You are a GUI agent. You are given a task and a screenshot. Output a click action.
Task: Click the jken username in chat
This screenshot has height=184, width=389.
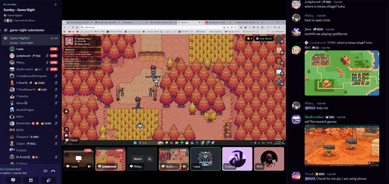(x=308, y=29)
